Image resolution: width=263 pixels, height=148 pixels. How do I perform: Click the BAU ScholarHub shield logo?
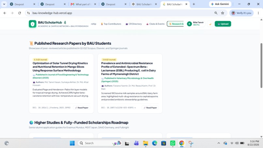(x=33, y=24)
